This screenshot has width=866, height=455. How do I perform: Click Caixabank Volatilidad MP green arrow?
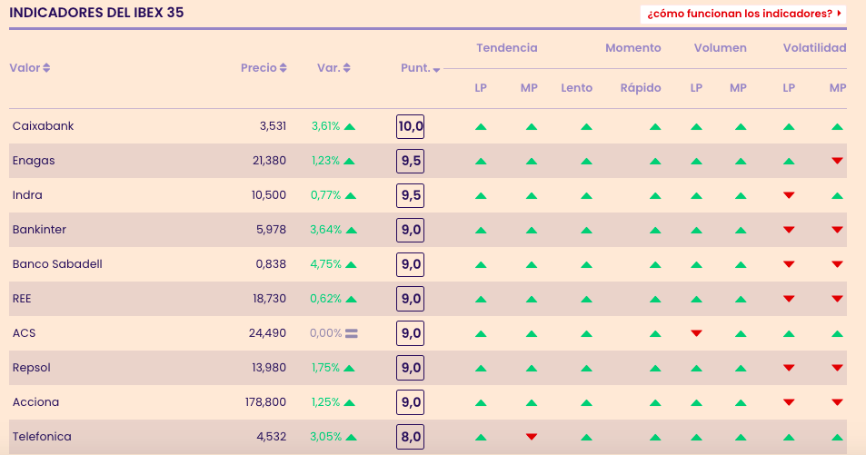click(x=837, y=127)
